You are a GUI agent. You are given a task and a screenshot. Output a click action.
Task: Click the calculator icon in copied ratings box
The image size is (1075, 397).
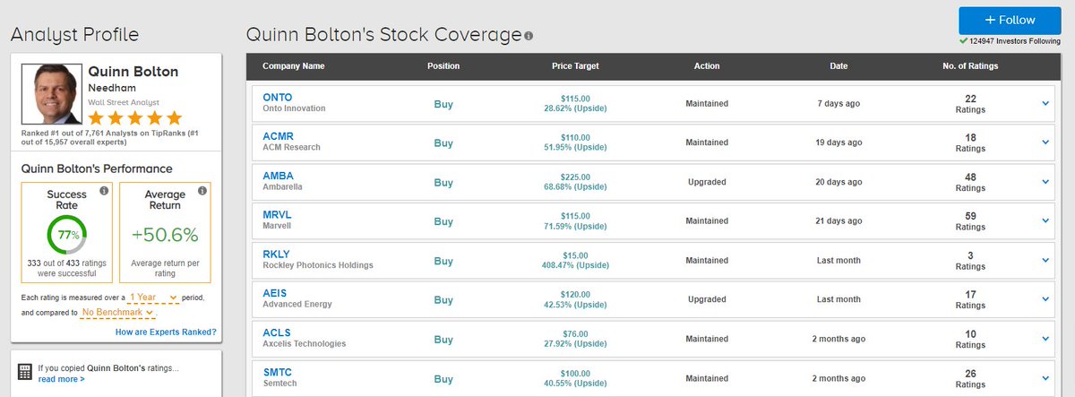click(x=26, y=372)
